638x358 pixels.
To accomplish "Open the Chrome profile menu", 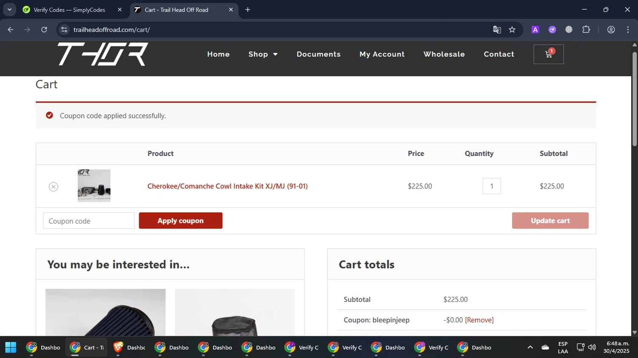I will pyautogui.click(x=611, y=30).
